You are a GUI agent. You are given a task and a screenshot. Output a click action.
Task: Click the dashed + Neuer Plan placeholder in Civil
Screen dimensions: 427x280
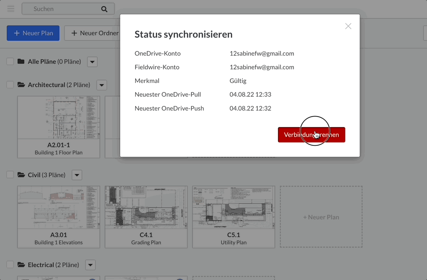[x=321, y=217]
